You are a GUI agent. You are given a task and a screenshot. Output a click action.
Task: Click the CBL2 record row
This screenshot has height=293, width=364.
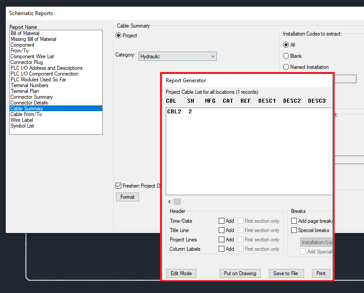pyautogui.click(x=249, y=112)
